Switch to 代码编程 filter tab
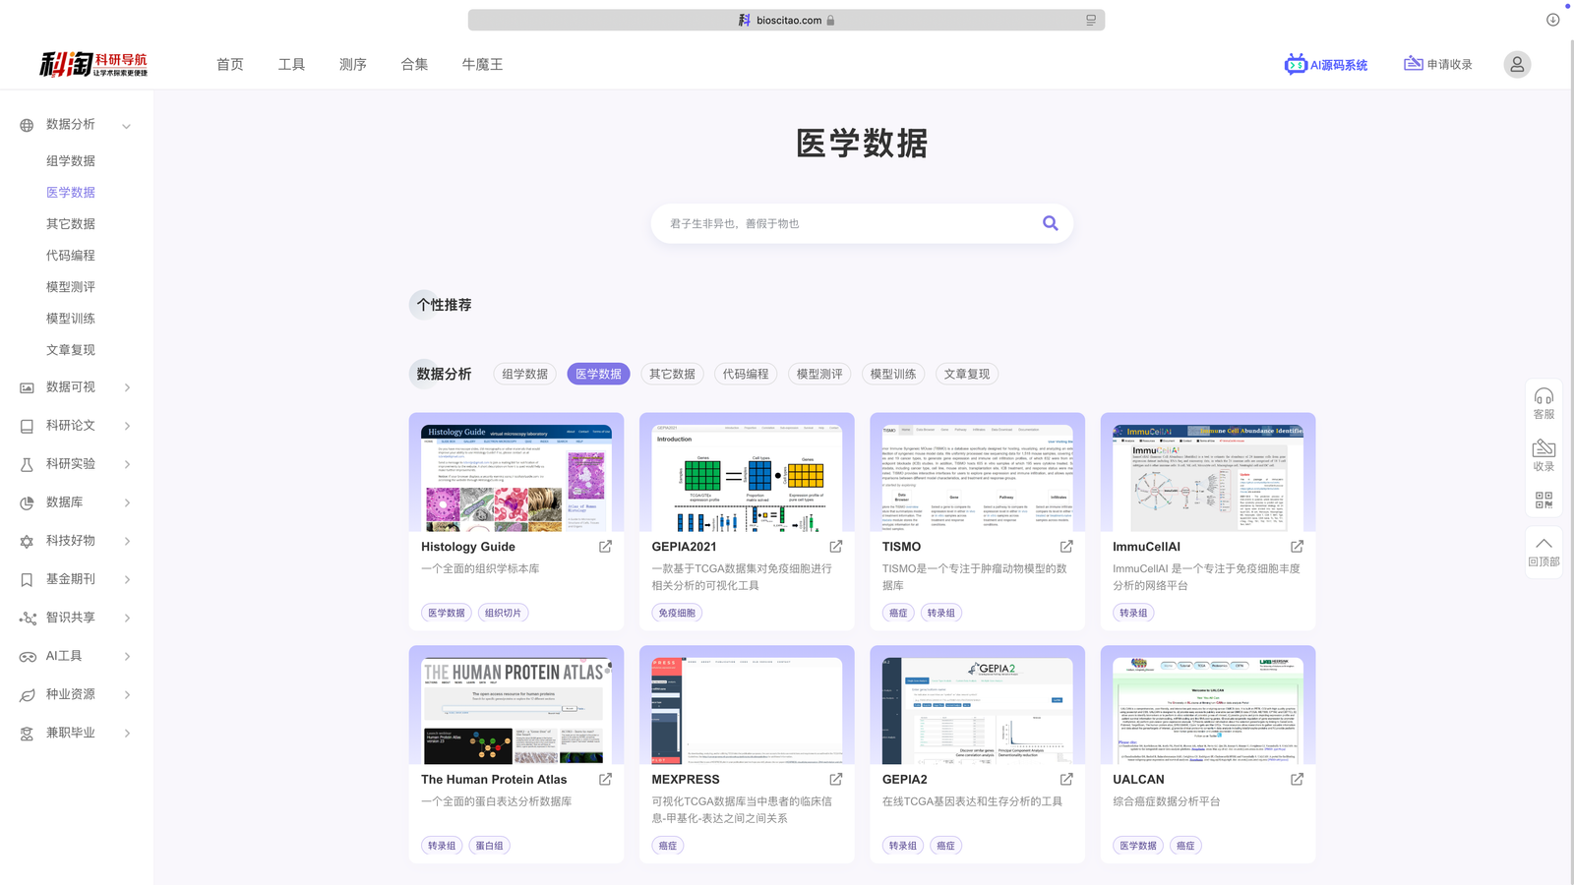Viewport: 1574px width, 885px height. [746, 375]
